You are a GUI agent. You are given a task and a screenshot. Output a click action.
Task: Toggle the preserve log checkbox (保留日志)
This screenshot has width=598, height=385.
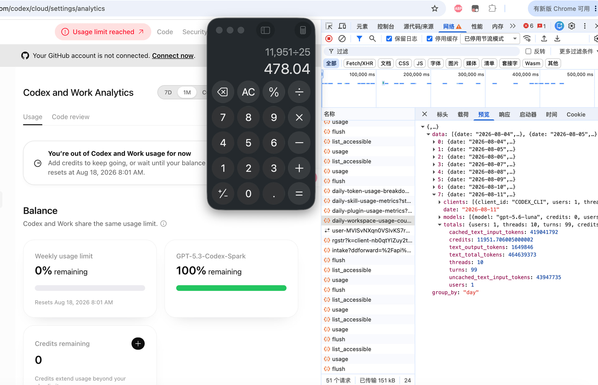tap(389, 39)
